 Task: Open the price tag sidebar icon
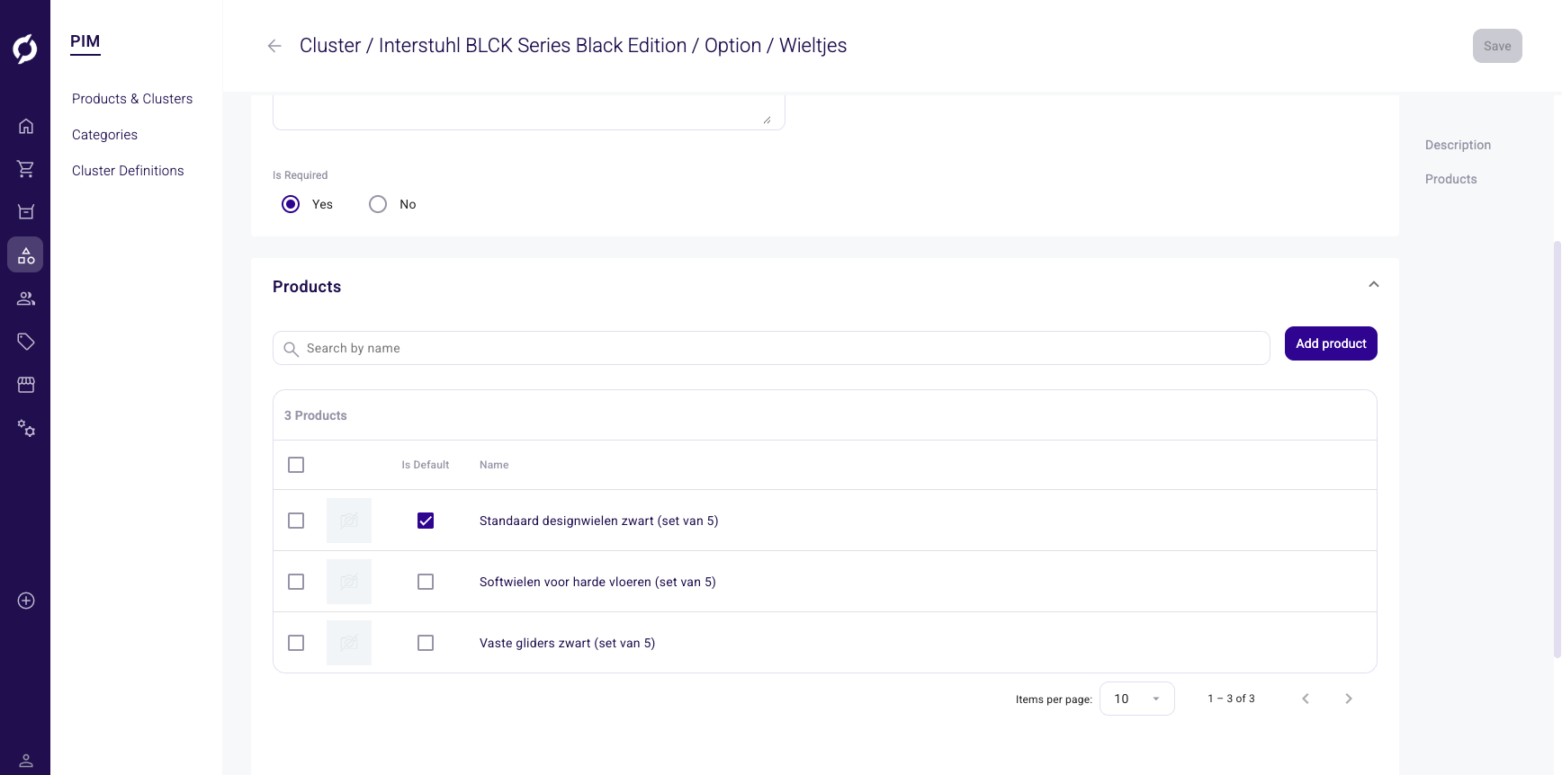(26, 342)
